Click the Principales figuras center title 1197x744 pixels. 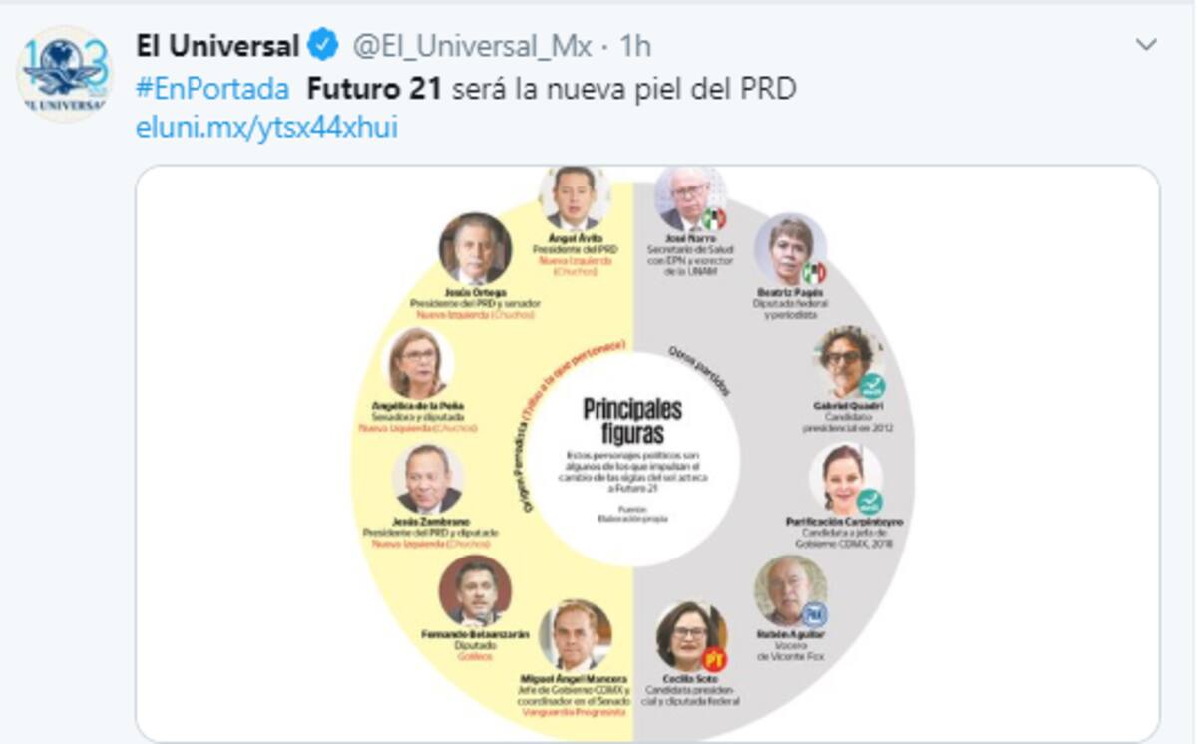[x=632, y=421]
